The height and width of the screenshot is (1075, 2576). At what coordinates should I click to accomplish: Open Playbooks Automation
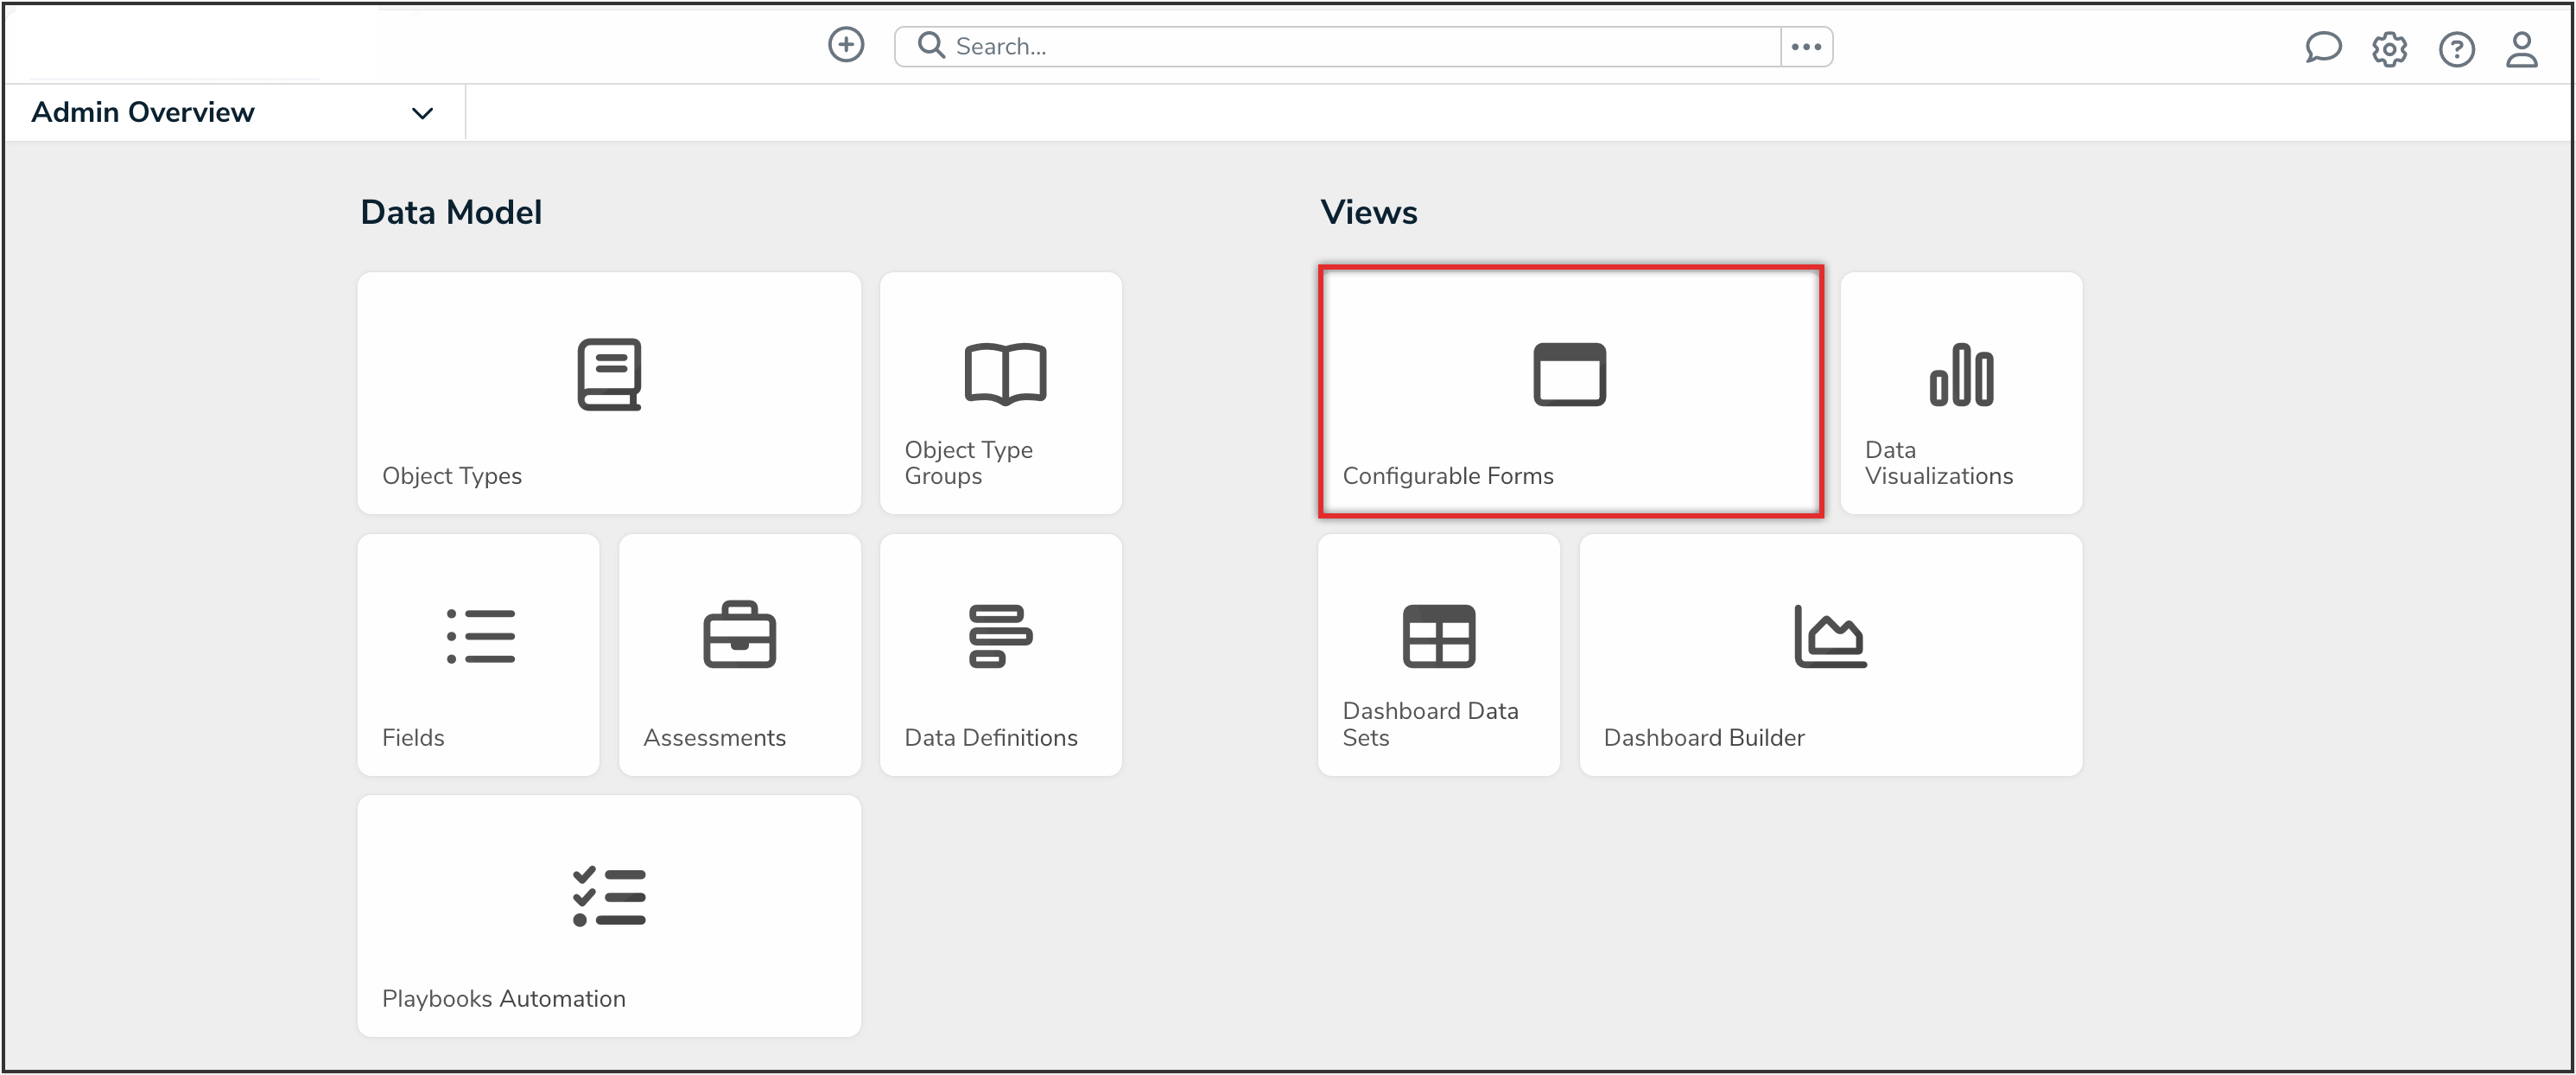click(609, 915)
